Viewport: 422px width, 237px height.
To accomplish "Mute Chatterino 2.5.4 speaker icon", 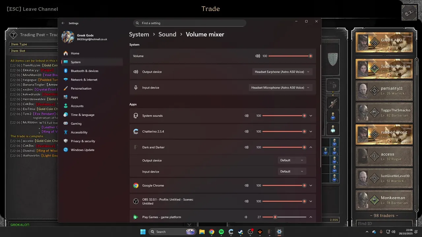I will click(246, 132).
